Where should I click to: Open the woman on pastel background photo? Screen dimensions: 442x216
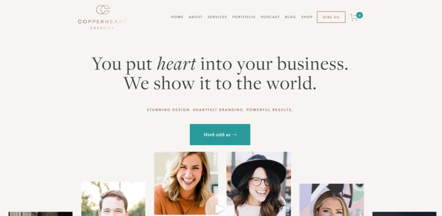331,200
